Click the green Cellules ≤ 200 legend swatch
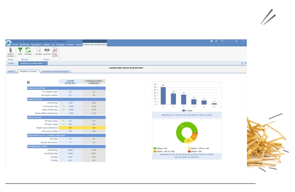This screenshot has height=192, width=295. point(155,148)
